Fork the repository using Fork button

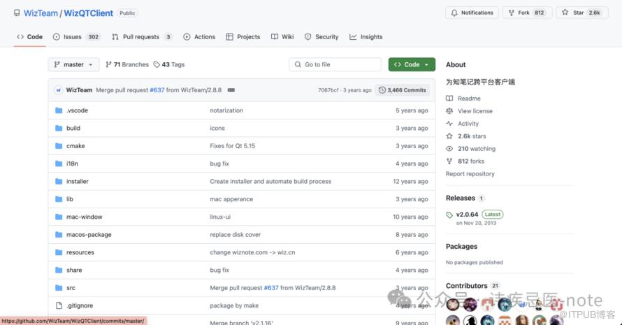[x=527, y=13]
